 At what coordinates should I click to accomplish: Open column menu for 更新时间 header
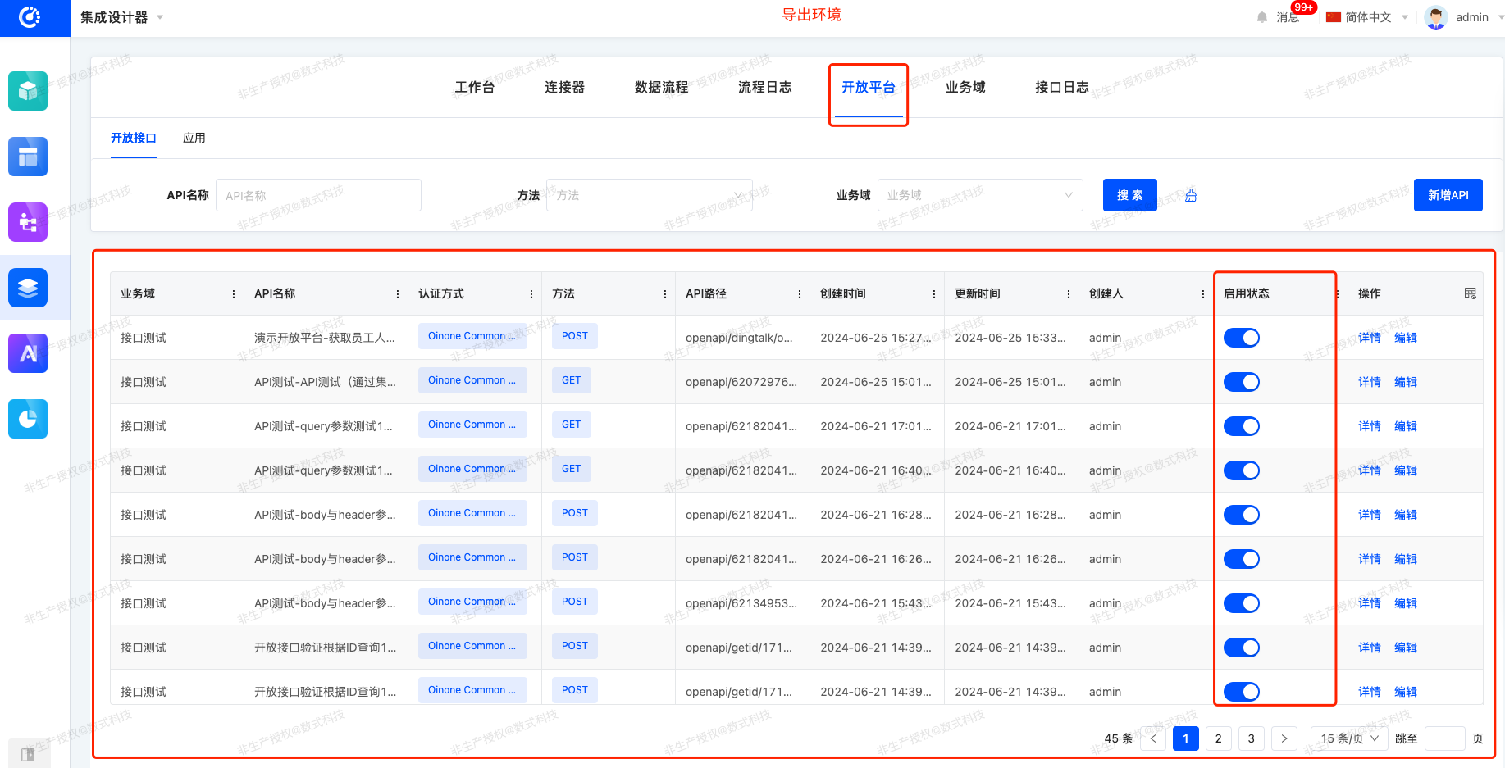[1069, 294]
